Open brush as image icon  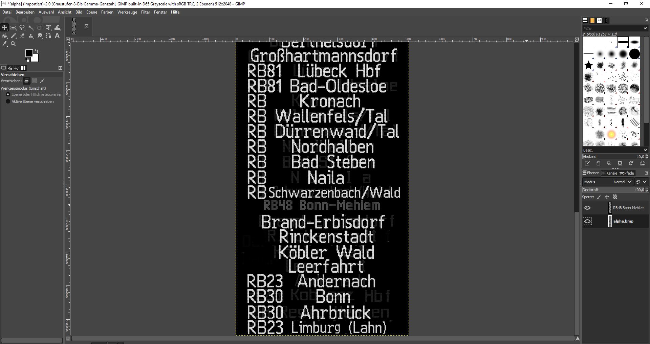[x=643, y=164]
